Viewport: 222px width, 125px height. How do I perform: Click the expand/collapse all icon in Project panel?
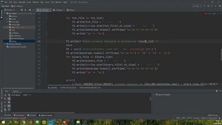coord(25,10)
